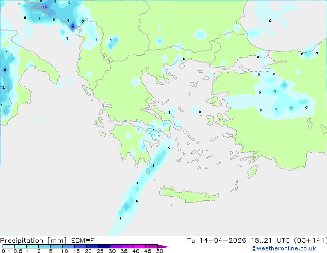The width and height of the screenshot is (327, 253).
Task: Click the 'ECMWF' model label
Action: tap(83, 241)
